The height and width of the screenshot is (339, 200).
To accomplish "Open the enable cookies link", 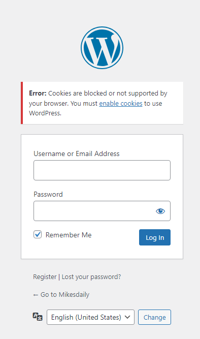I will [121, 103].
